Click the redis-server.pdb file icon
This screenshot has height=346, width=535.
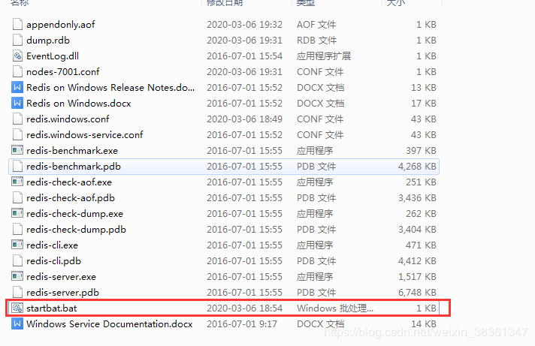(x=17, y=292)
